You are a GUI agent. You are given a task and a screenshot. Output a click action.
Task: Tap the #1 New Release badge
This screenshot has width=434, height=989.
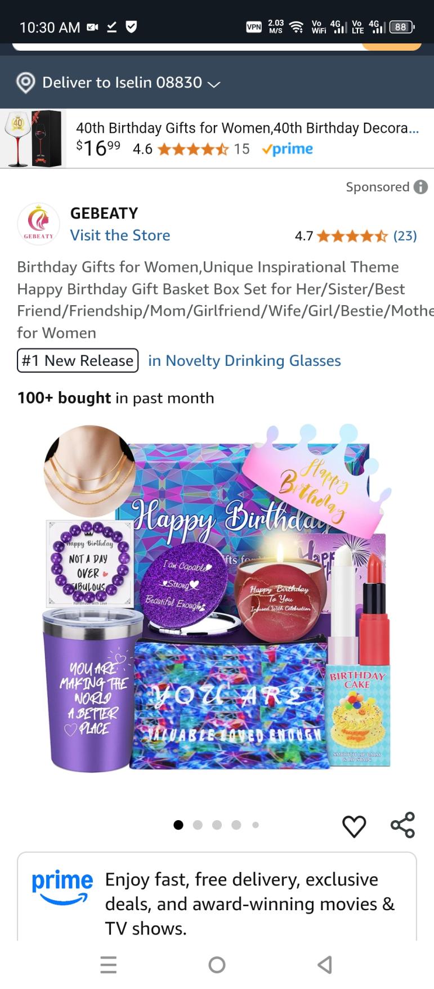point(78,361)
